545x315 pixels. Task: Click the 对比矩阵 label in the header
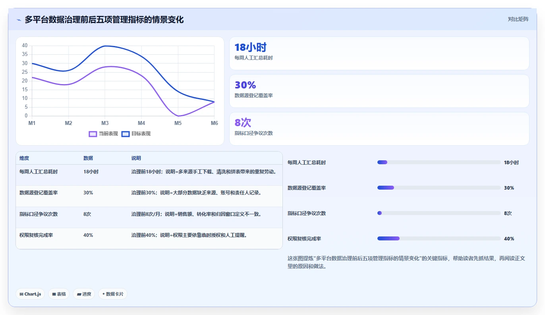[518, 19]
